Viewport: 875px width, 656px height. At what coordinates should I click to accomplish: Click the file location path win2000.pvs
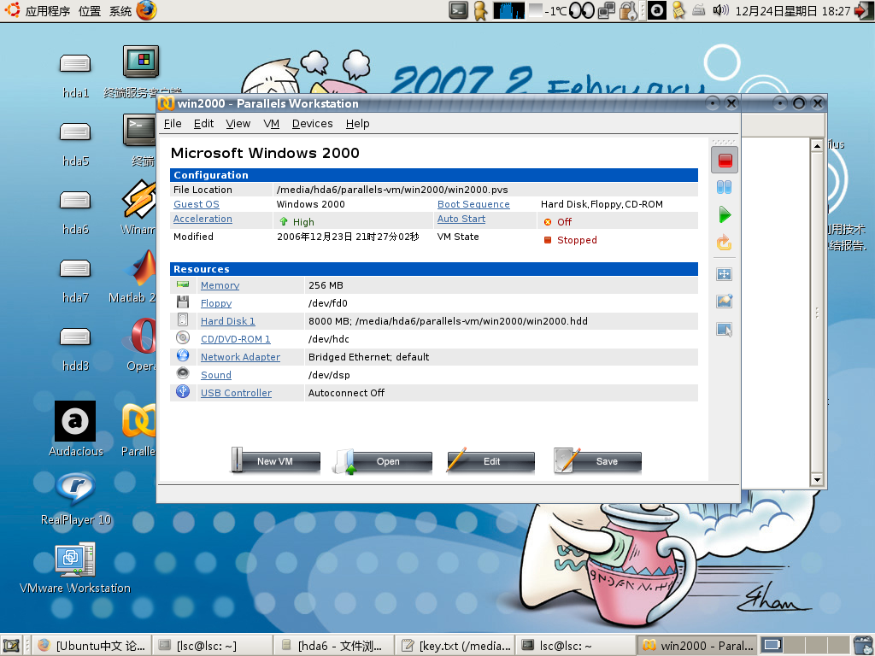coord(392,190)
